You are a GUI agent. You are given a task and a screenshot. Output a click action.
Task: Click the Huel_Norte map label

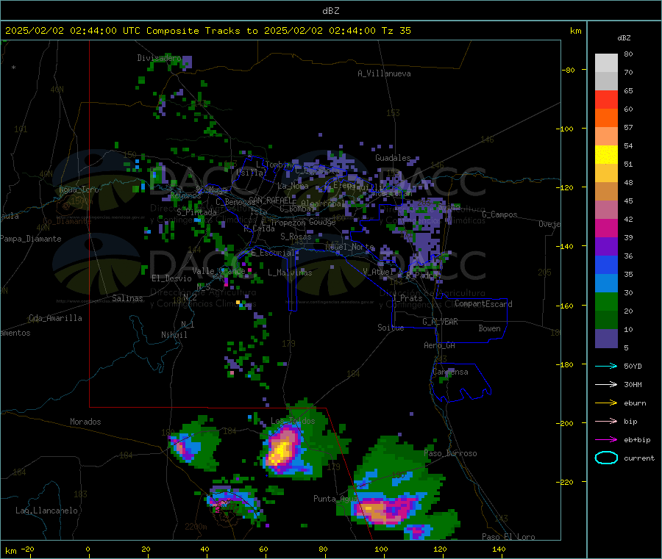tap(350, 247)
